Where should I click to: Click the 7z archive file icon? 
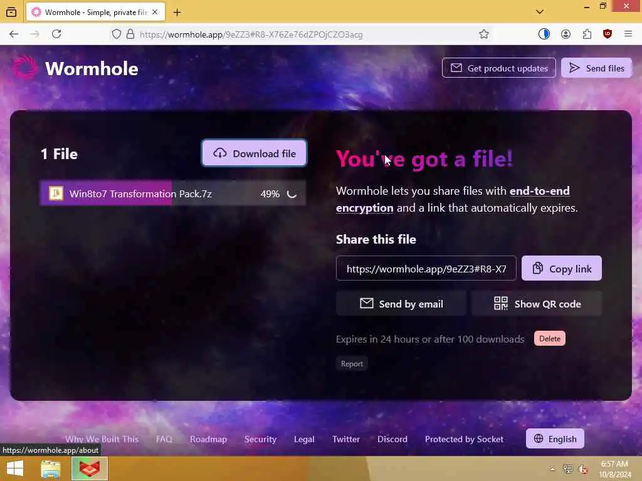click(x=56, y=193)
